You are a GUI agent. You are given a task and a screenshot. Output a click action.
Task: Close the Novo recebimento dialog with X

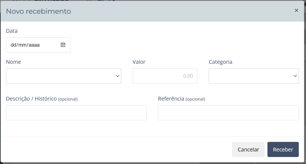[x=296, y=10]
